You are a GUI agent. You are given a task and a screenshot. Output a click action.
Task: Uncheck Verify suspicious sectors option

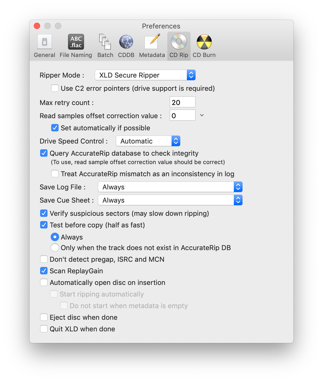point(44,213)
